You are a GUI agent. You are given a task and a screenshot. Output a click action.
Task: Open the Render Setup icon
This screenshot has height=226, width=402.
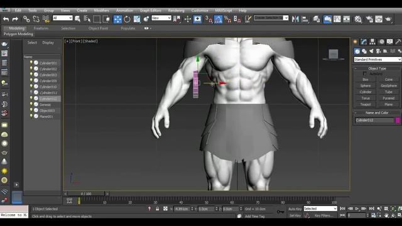point(369,19)
